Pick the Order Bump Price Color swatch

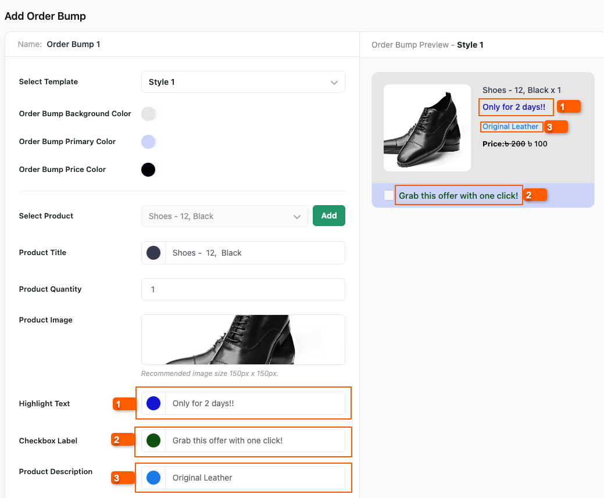148,170
